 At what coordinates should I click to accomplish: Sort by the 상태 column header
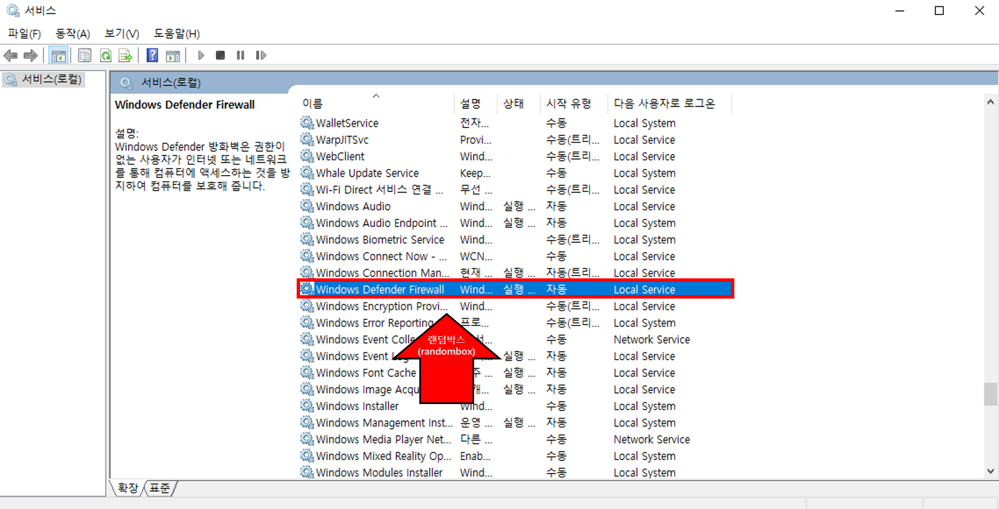coord(519,103)
